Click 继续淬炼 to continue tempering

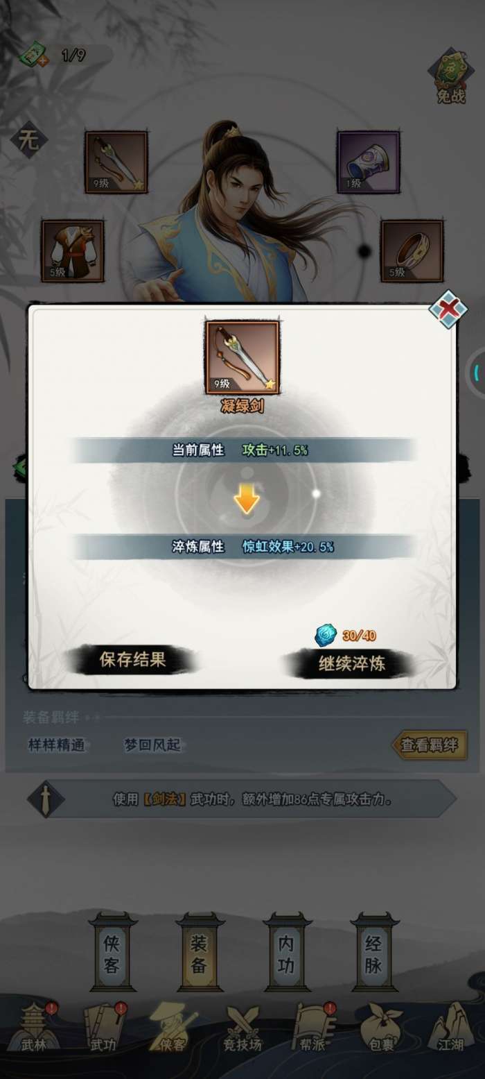point(351,664)
